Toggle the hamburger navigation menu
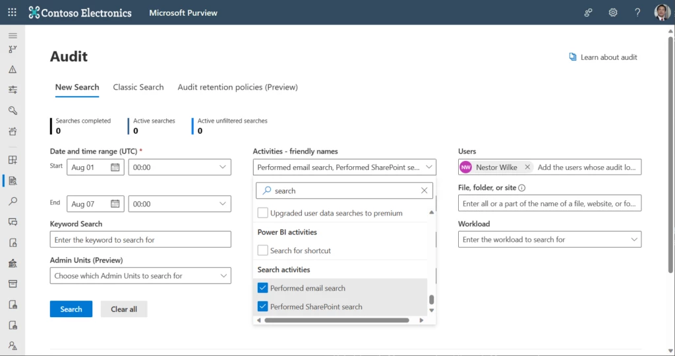675x356 pixels. [13, 36]
